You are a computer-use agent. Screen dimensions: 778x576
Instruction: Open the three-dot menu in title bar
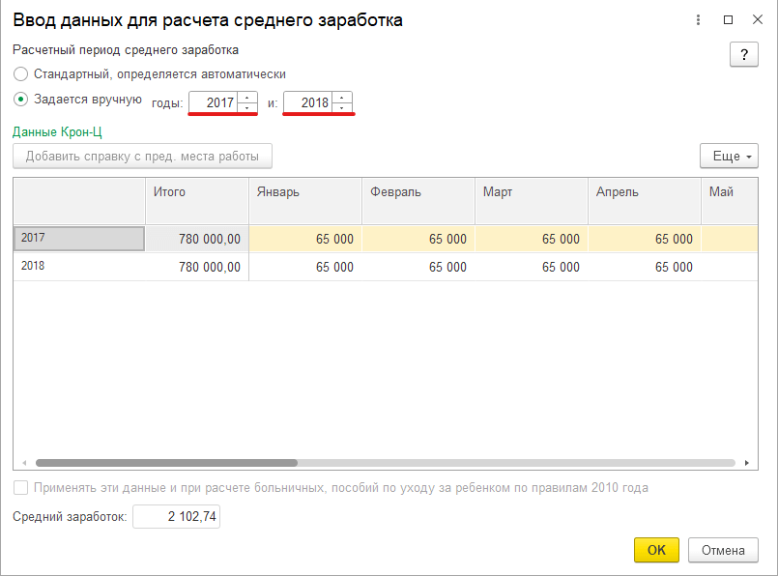(698, 18)
